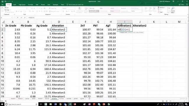Click the Save icon in quick access toolbar
The image size is (189, 106).
[x=2, y=1]
